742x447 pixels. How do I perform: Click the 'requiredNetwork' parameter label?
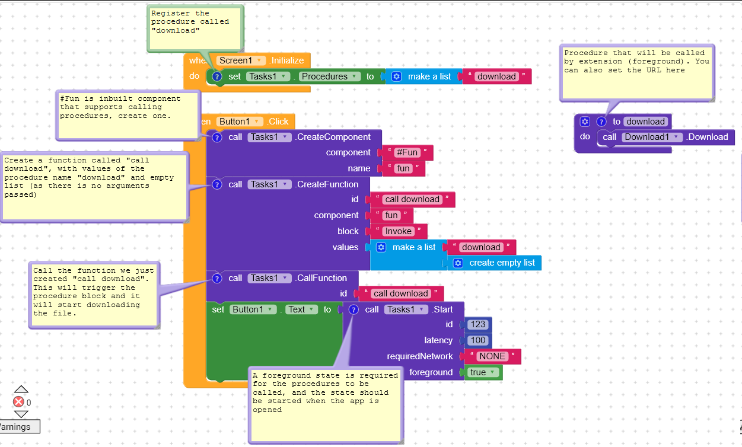[x=420, y=356]
